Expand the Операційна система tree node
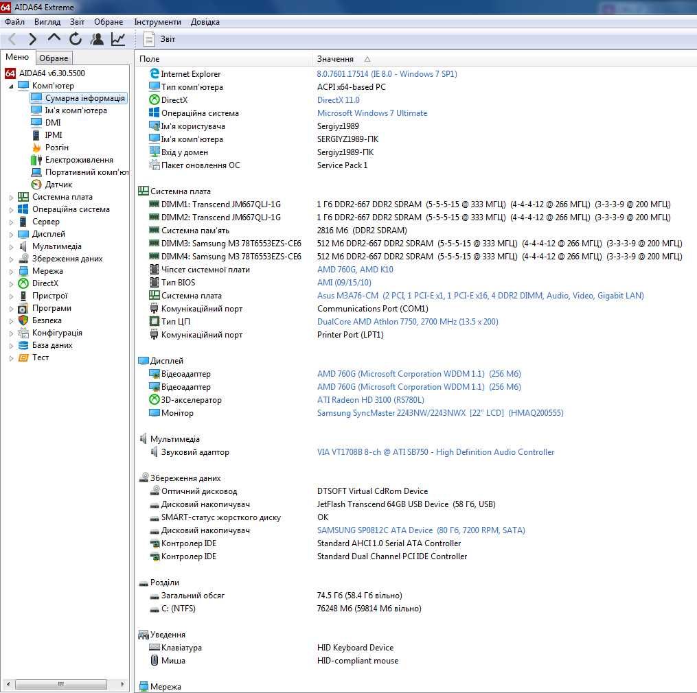697x693 pixels. (x=11, y=210)
